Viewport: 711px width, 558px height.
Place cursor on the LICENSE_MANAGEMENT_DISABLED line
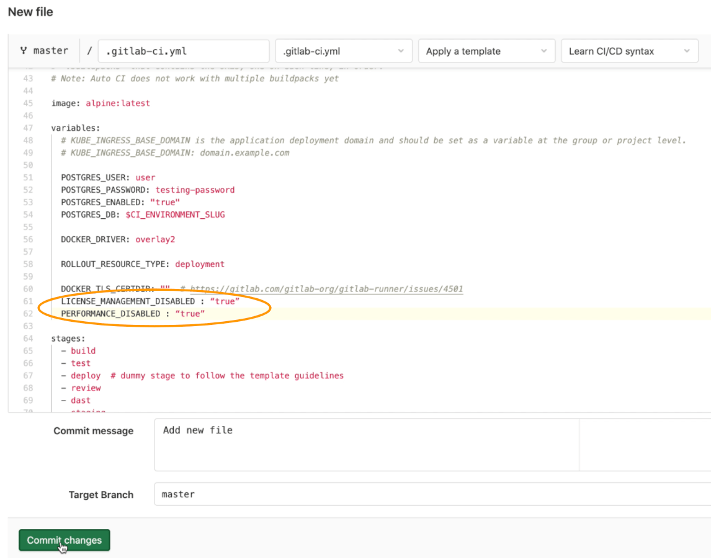[150, 301]
